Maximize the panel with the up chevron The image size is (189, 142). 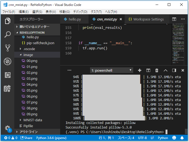click(166, 70)
